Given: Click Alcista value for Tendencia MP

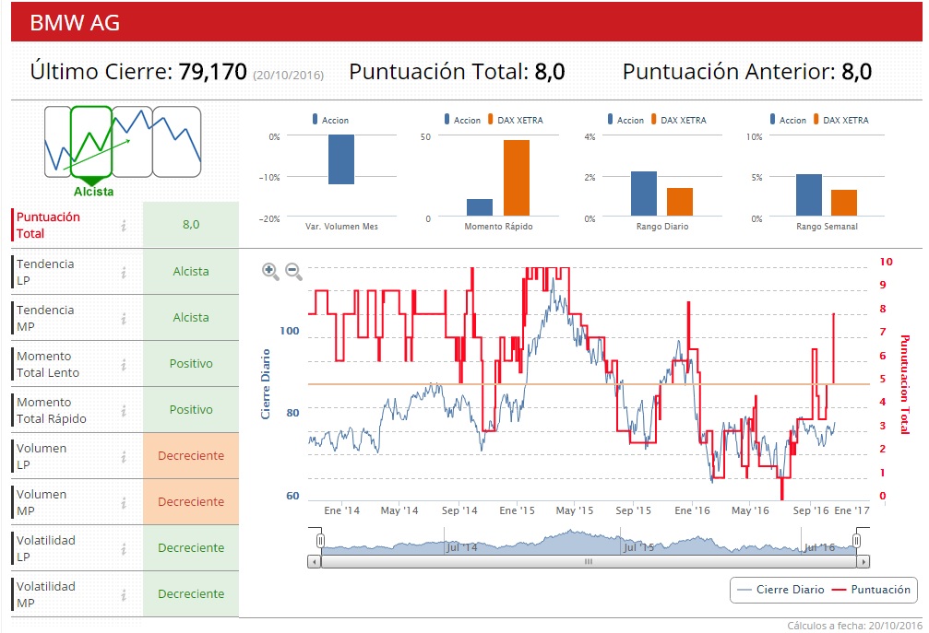Looking at the screenshot, I should [x=191, y=318].
